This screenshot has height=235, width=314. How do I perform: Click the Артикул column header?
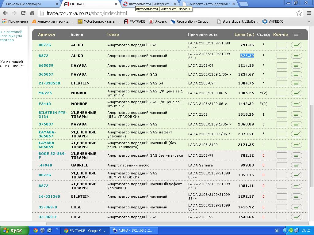click(47, 35)
